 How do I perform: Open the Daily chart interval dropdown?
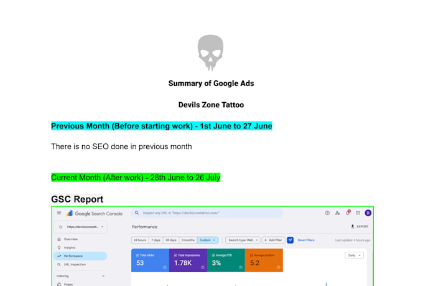pos(354,255)
